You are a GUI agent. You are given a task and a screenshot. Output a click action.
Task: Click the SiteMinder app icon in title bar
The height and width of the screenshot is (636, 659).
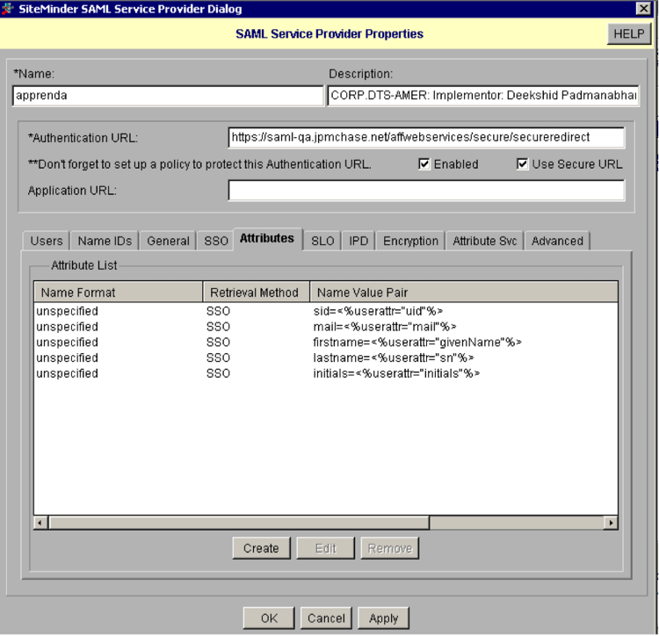coord(8,9)
